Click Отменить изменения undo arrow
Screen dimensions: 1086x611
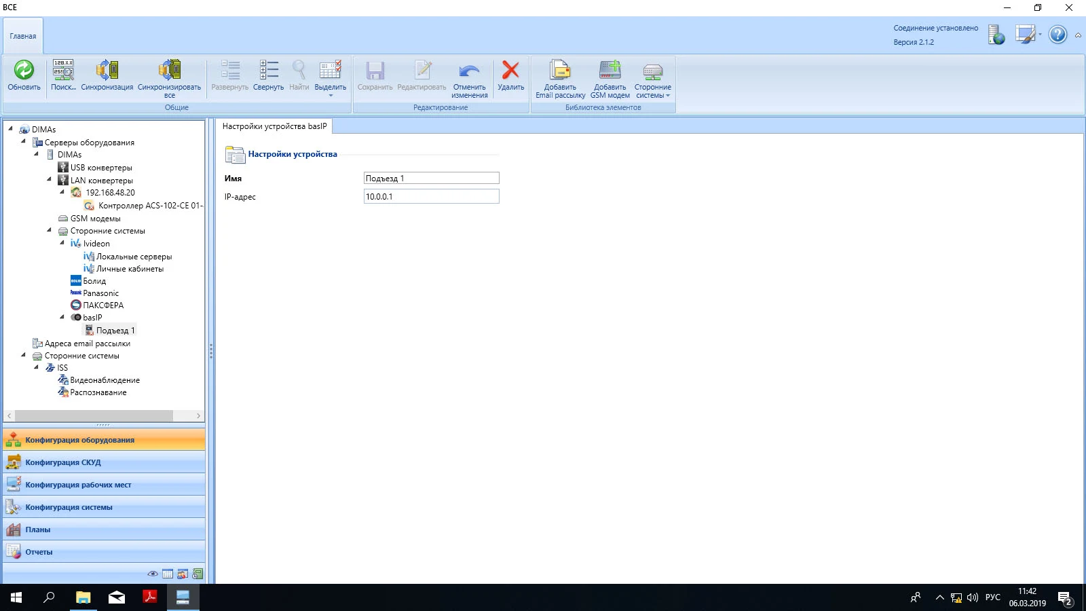(x=469, y=71)
